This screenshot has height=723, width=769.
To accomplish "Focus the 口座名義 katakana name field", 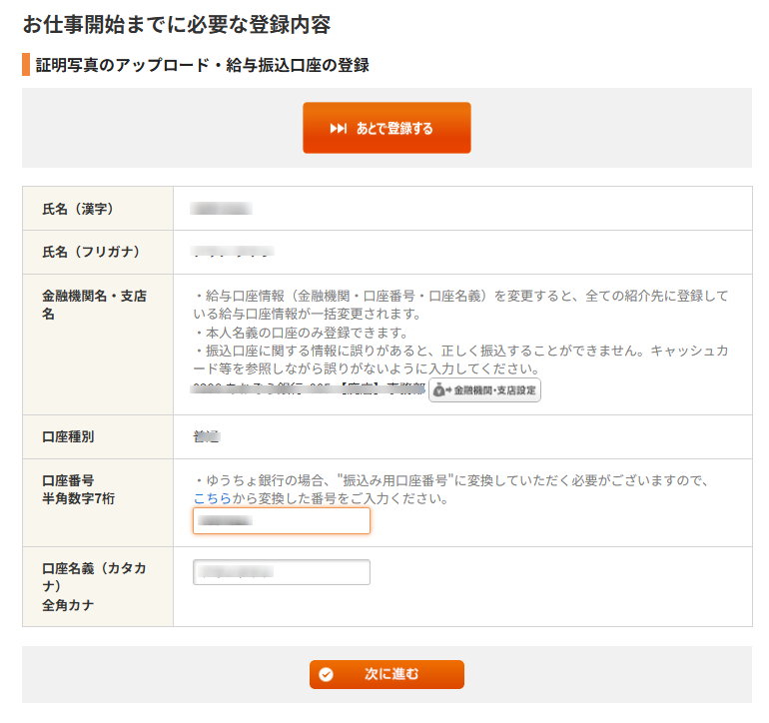I will coord(281,572).
